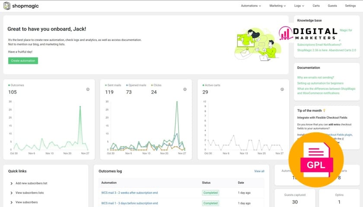The width and height of the screenshot is (363, 207).
Task: Click the info icon in Outcomes chart
Action: [x=88, y=90]
